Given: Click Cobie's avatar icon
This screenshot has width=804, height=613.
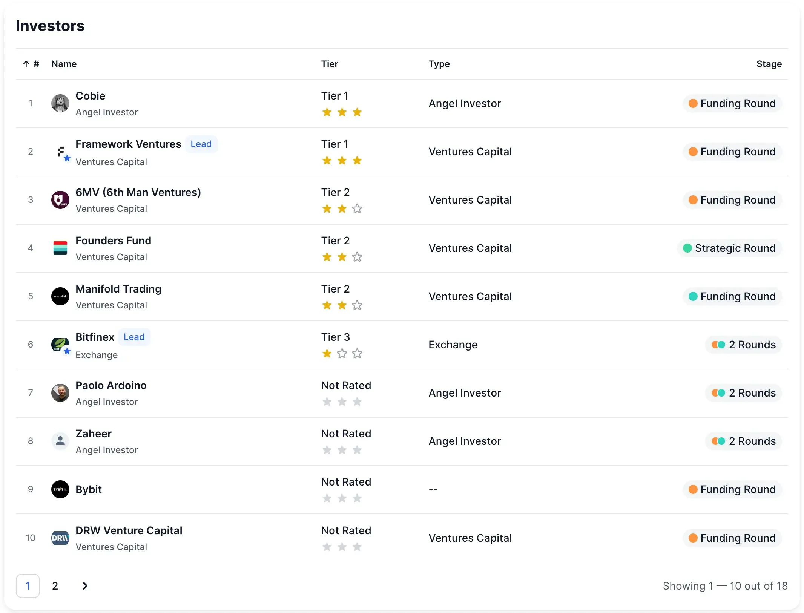Looking at the screenshot, I should click(60, 103).
